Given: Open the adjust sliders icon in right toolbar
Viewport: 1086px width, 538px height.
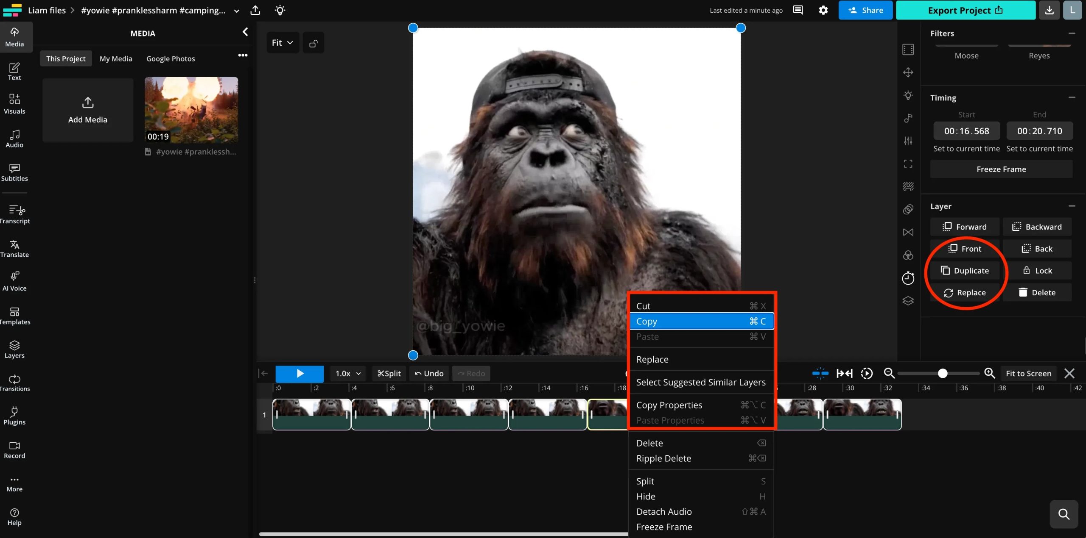Looking at the screenshot, I should click(908, 141).
